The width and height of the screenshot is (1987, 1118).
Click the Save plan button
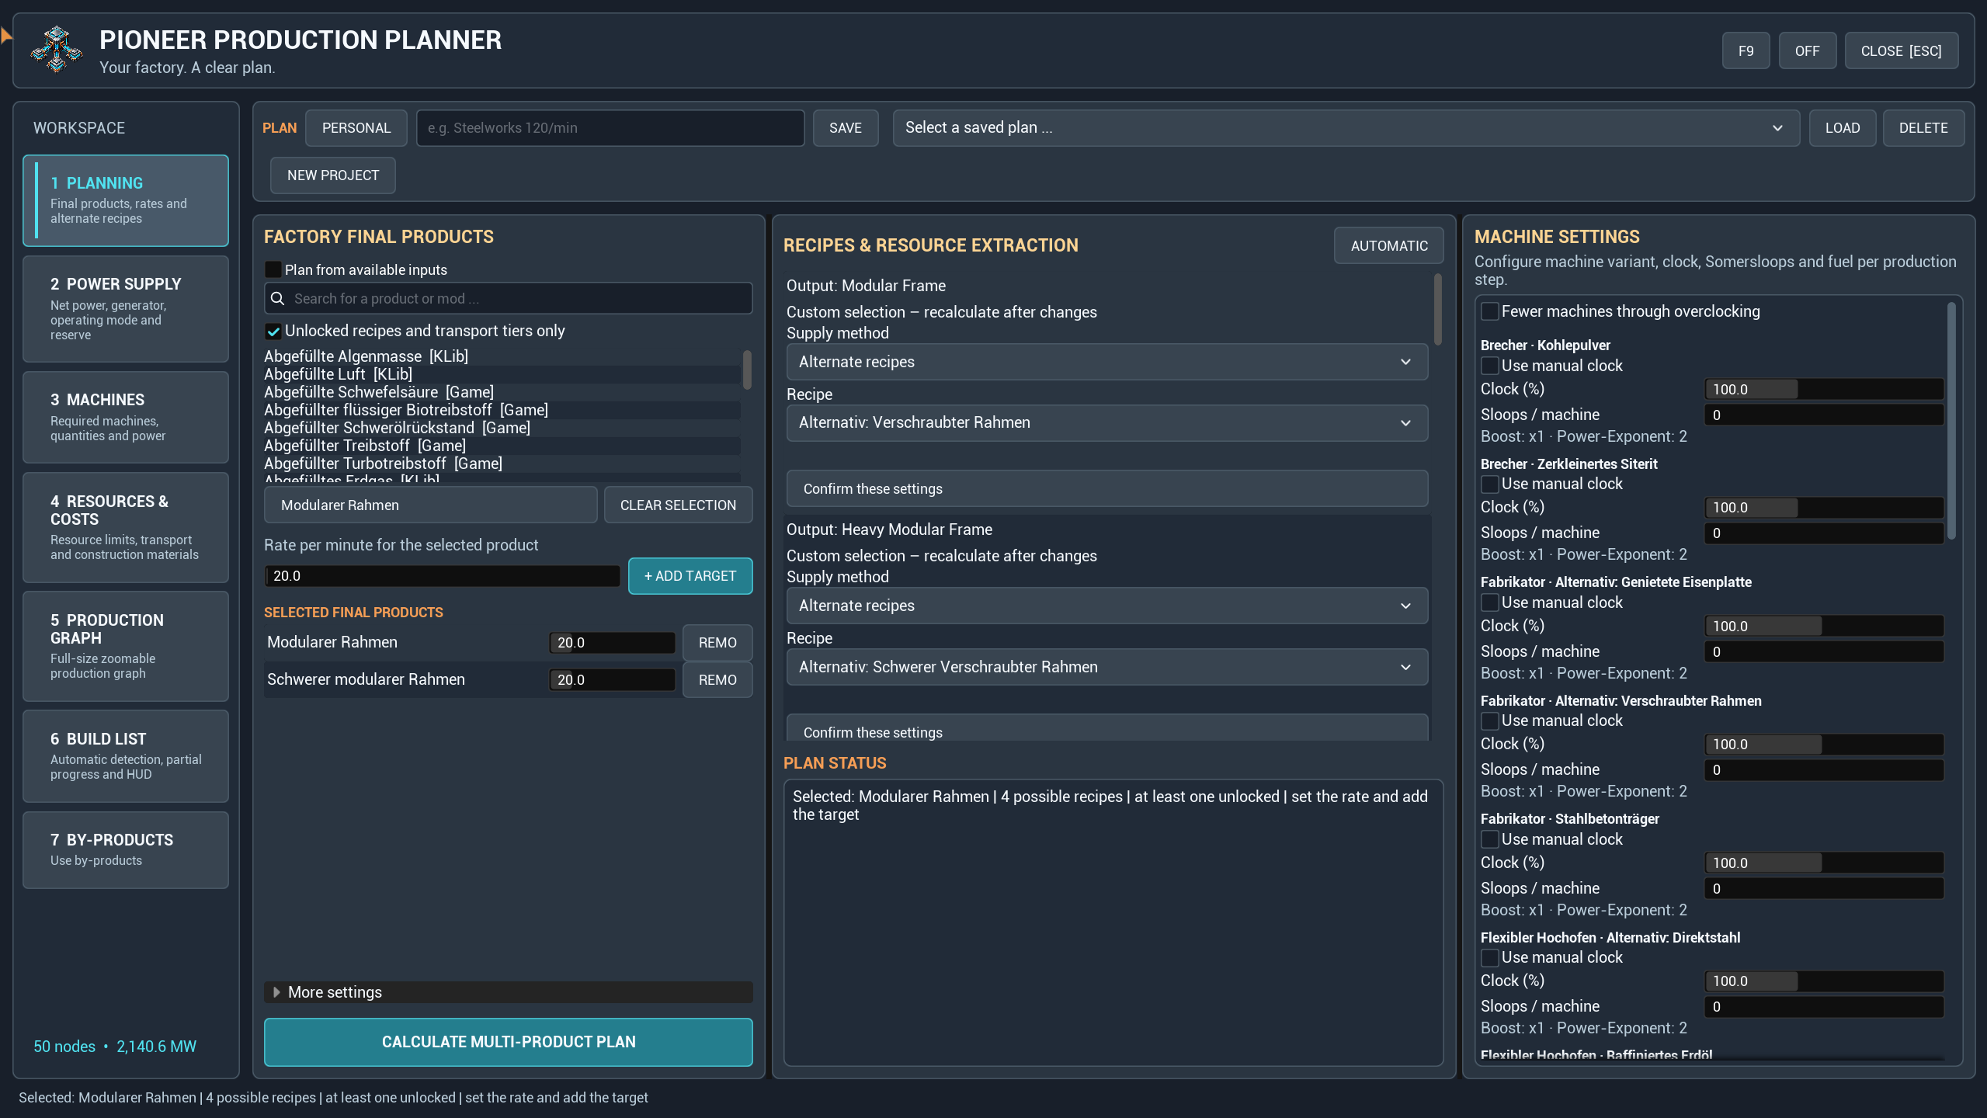(x=846, y=128)
